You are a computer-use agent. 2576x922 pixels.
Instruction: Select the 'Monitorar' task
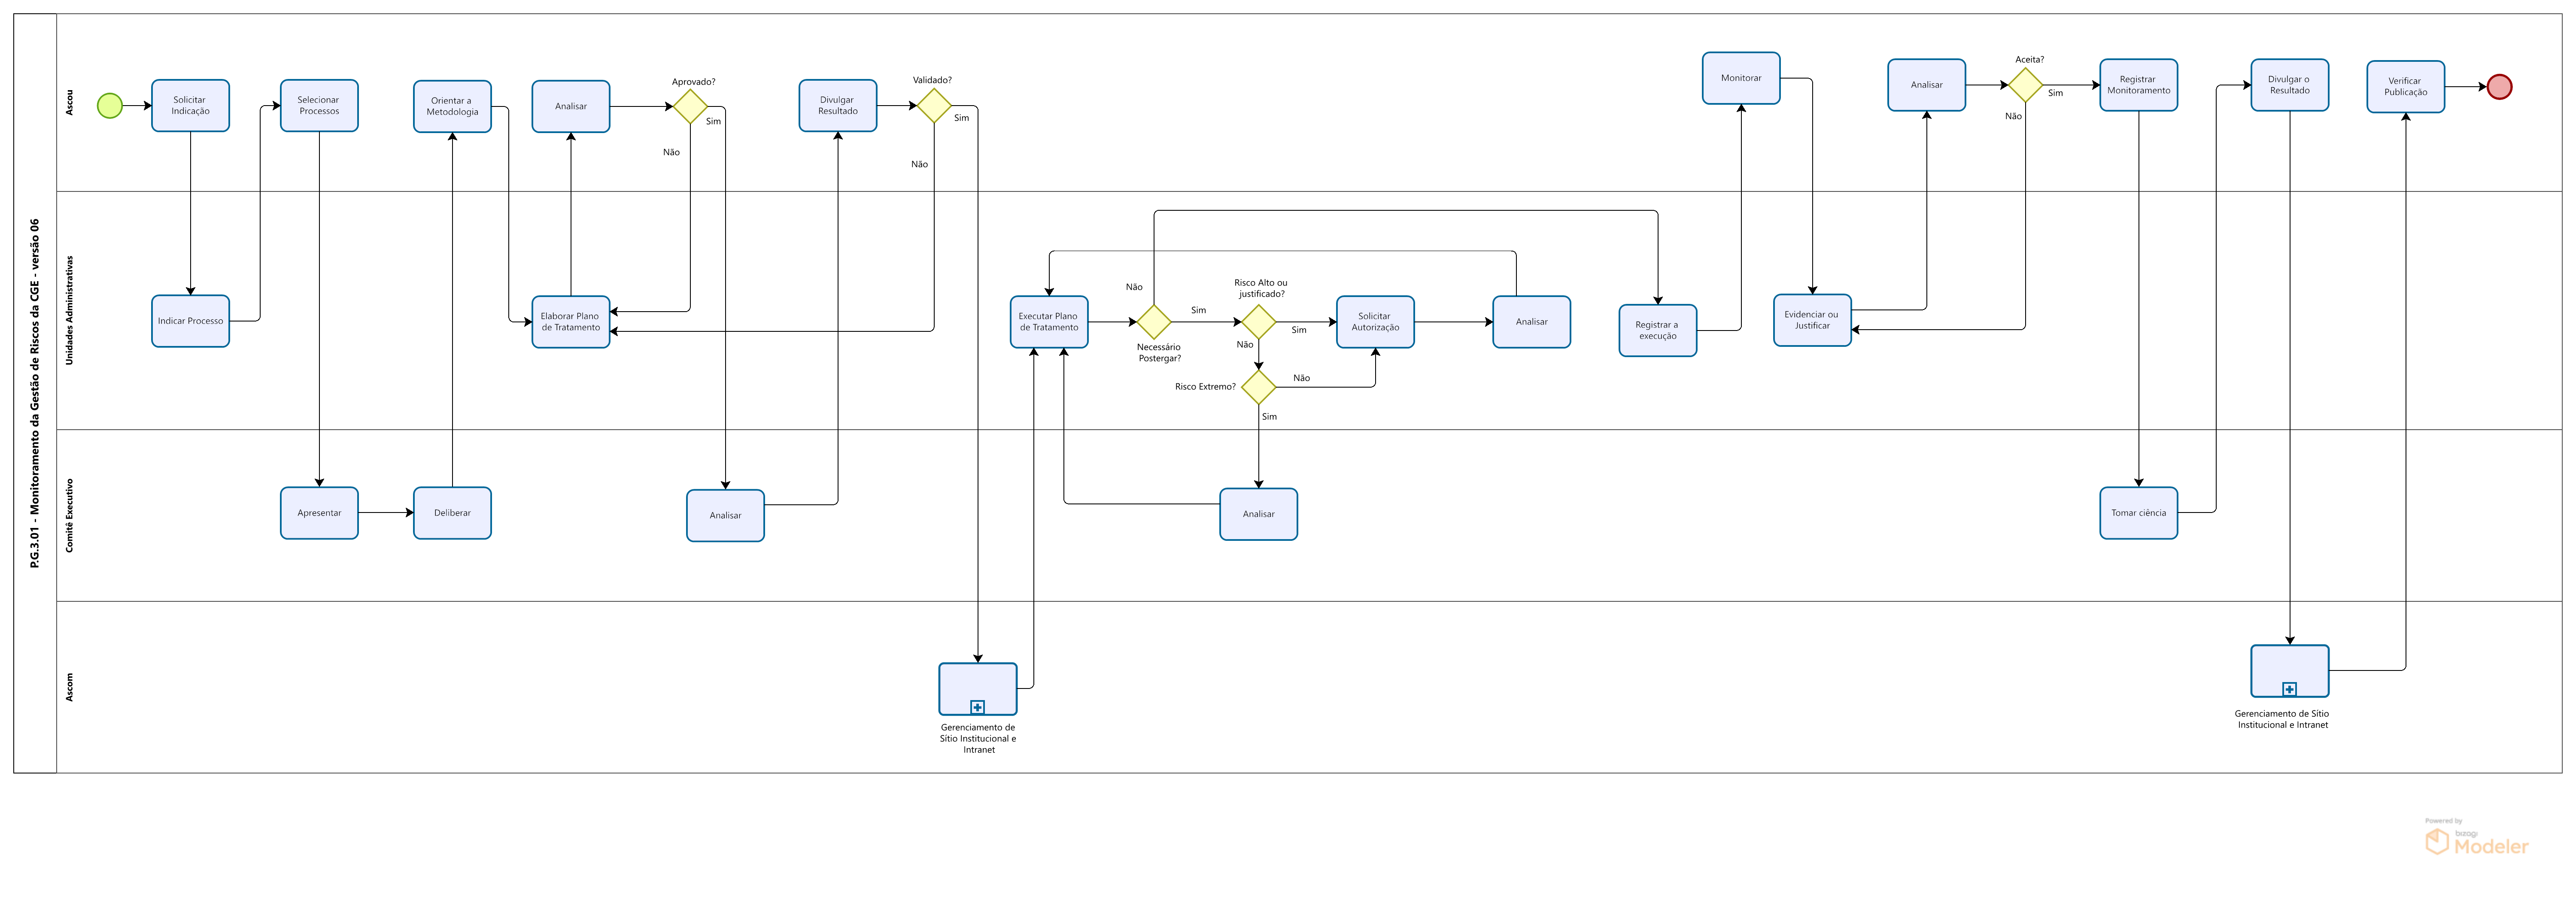point(1741,78)
